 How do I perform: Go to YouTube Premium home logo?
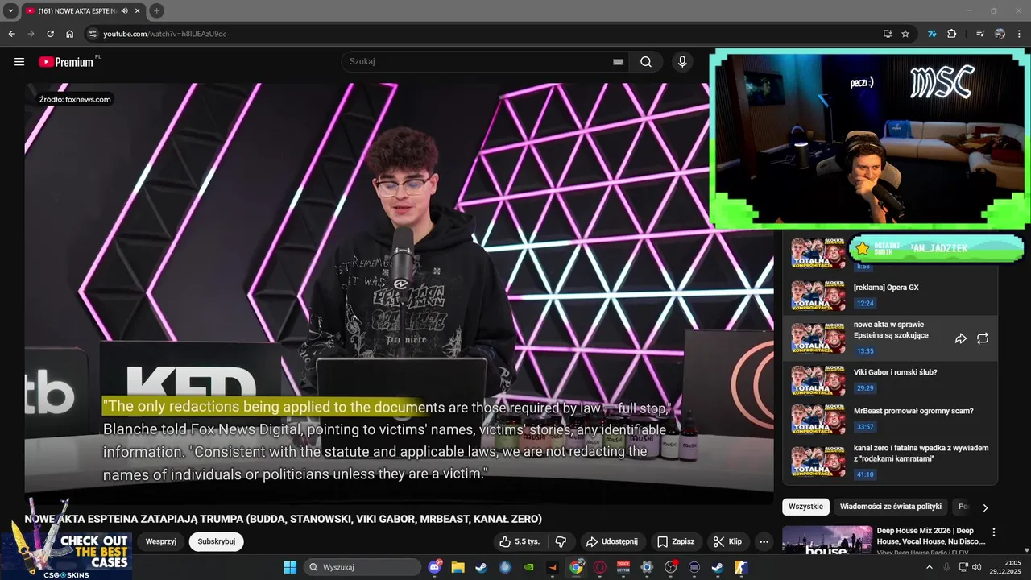tap(68, 62)
